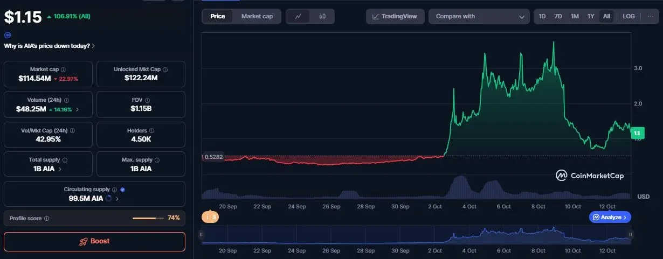
Task: Click the Holders info icon
Action: tap(151, 130)
